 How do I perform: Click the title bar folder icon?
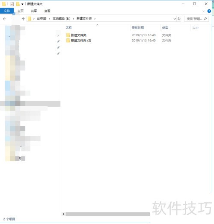(x=4, y=4)
